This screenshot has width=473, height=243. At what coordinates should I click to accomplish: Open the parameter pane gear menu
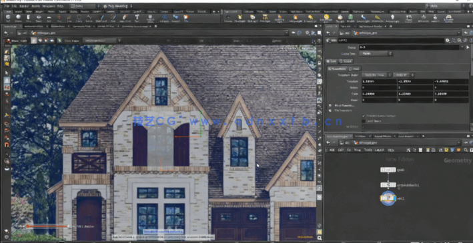click(x=448, y=41)
